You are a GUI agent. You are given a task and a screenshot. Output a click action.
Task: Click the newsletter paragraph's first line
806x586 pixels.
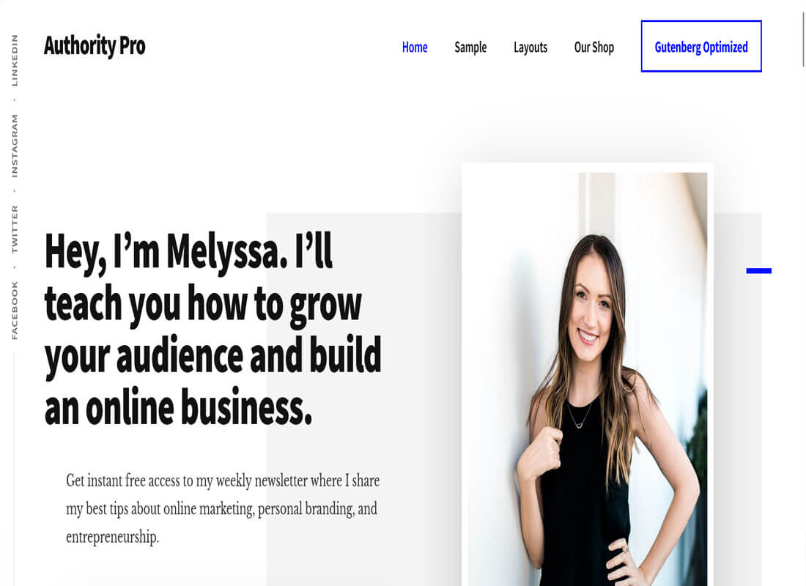223,481
